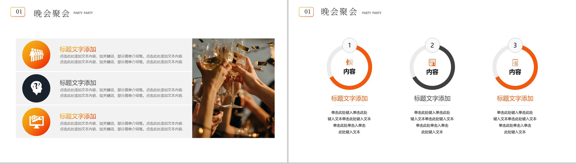This screenshot has width=576, height=164.
Task: Select body text paragraph under ring 3
Action: point(515,122)
